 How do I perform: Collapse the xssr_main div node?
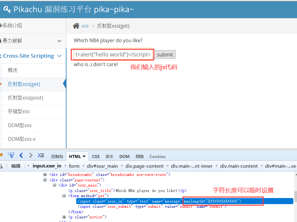[54, 185]
